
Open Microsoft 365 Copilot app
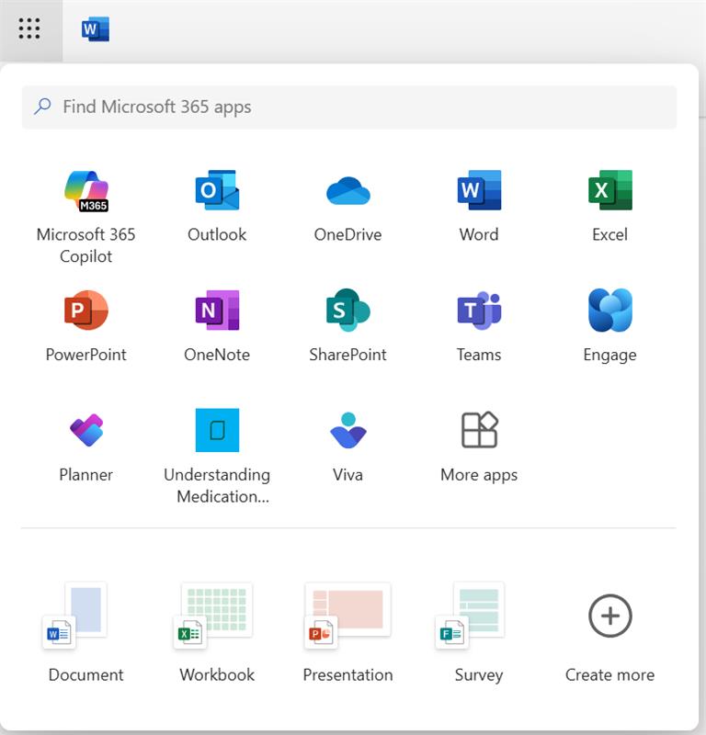(85, 218)
